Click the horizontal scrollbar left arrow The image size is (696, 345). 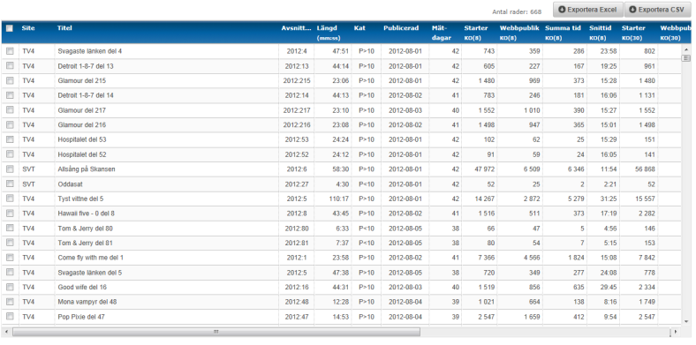point(6,331)
